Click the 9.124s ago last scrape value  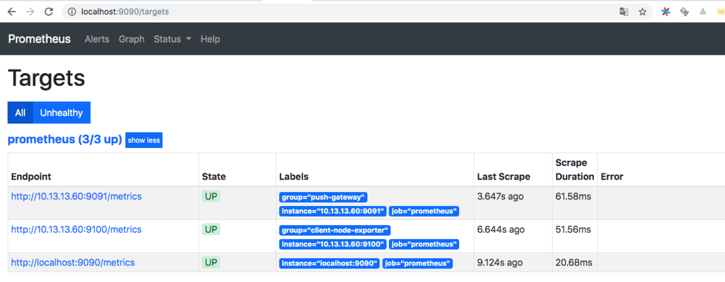point(500,263)
